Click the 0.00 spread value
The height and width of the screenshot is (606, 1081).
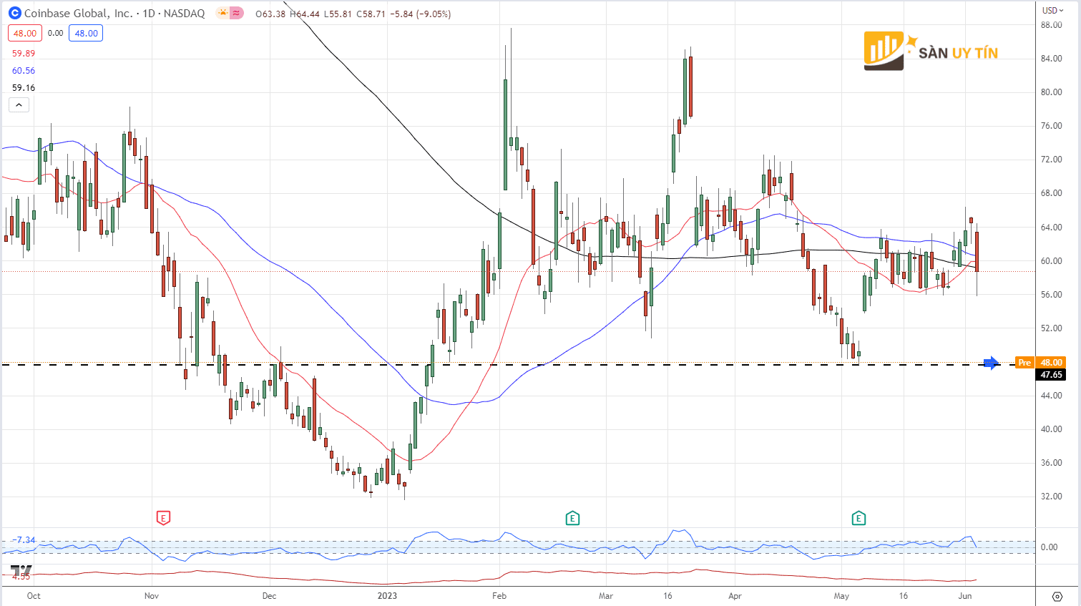(56, 33)
